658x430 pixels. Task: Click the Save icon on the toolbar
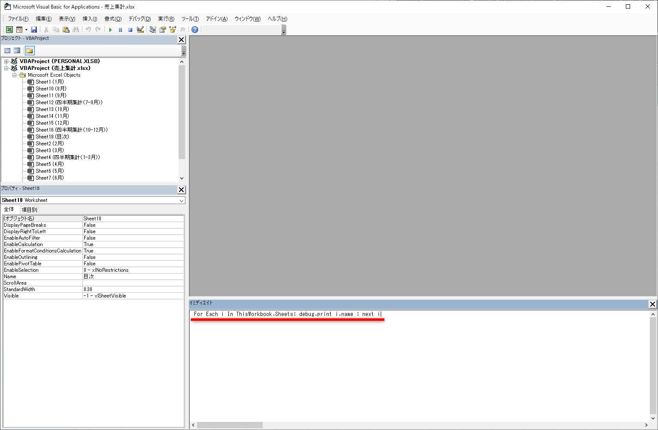34,29
